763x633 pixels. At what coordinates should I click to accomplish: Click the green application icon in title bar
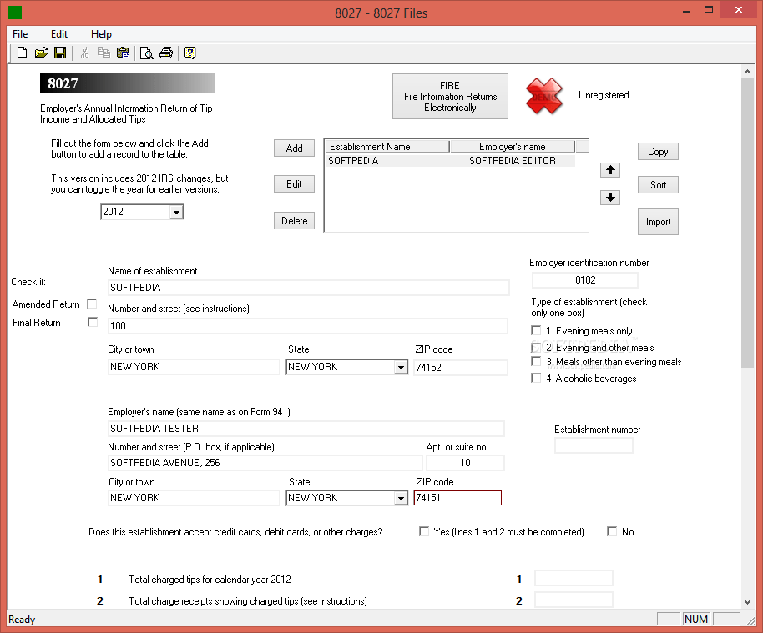click(x=15, y=13)
